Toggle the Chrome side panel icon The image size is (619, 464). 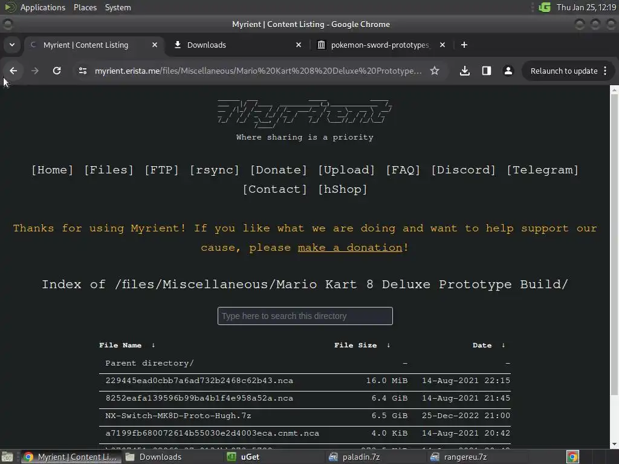tap(487, 71)
